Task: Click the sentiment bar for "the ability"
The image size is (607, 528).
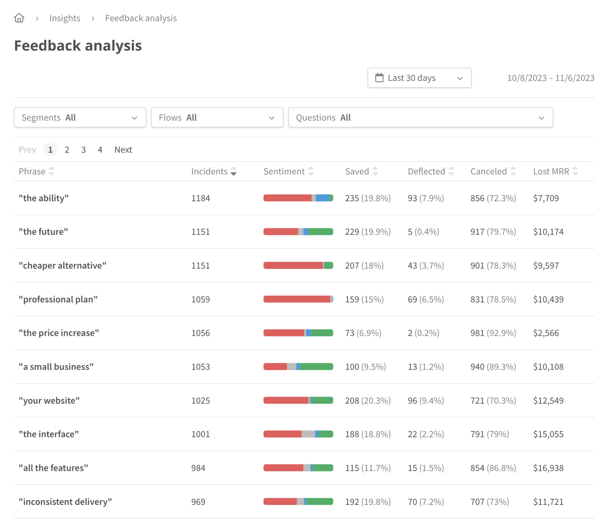Action: tap(298, 198)
